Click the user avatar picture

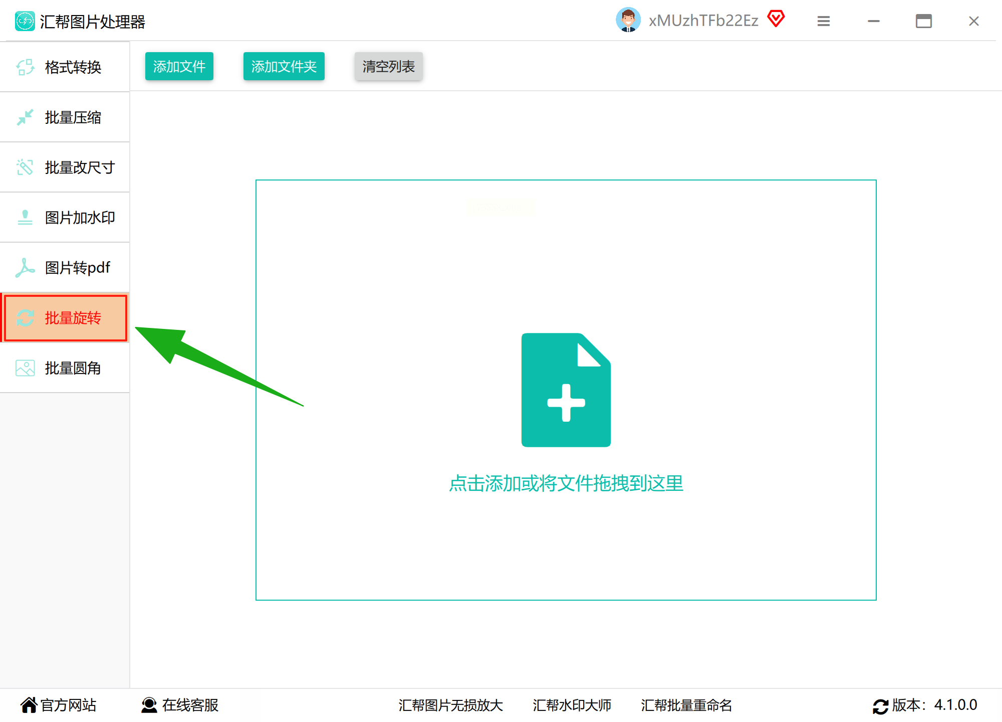628,20
